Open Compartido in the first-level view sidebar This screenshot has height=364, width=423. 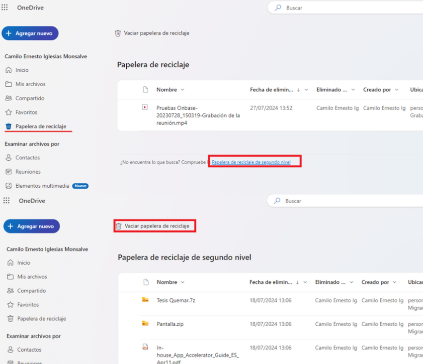click(30, 98)
